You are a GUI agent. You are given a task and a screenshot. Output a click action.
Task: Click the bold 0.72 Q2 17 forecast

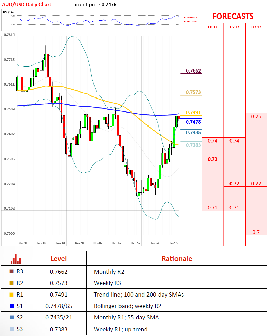pos(234,184)
